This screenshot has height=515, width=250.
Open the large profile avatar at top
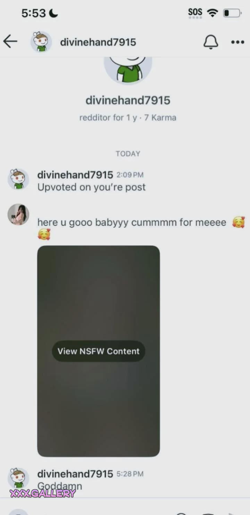click(x=128, y=70)
